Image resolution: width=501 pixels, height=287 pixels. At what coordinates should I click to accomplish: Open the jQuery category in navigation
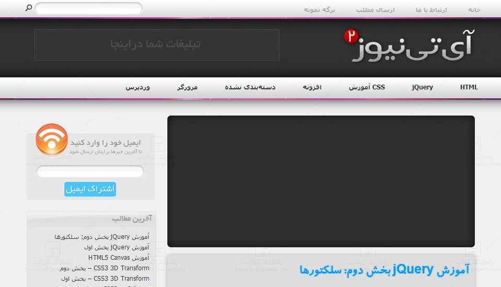pyautogui.click(x=422, y=87)
